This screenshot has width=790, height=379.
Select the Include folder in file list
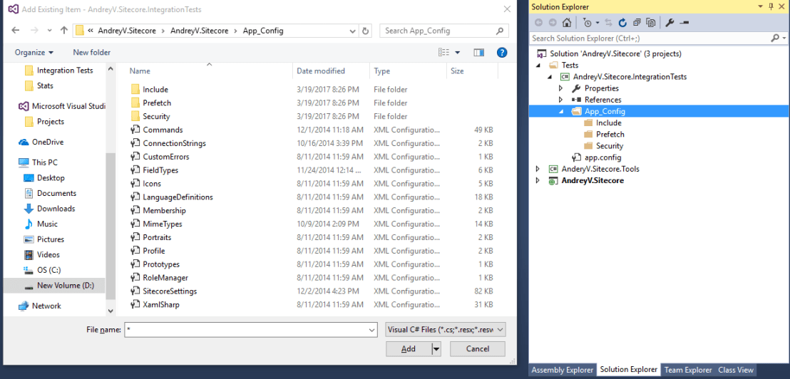click(155, 90)
